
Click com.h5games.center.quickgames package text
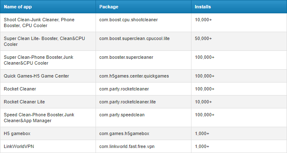pyautogui.click(x=134, y=76)
